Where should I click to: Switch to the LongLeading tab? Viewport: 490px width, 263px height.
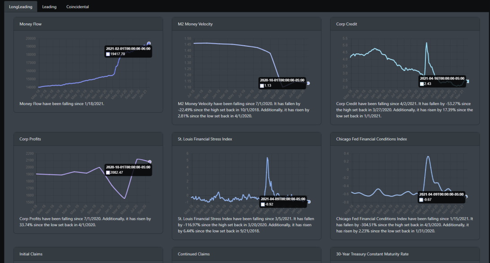[21, 7]
